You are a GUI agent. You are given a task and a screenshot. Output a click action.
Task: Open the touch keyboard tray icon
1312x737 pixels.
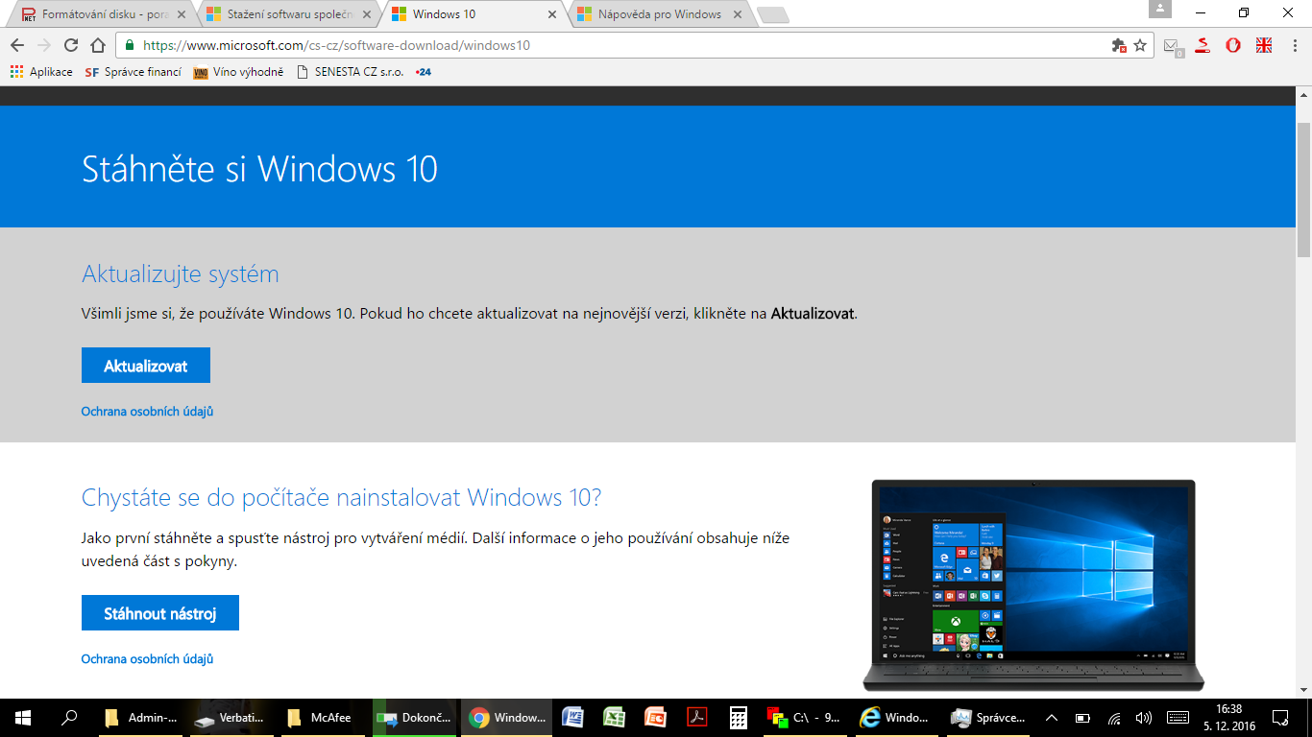coord(1178,717)
